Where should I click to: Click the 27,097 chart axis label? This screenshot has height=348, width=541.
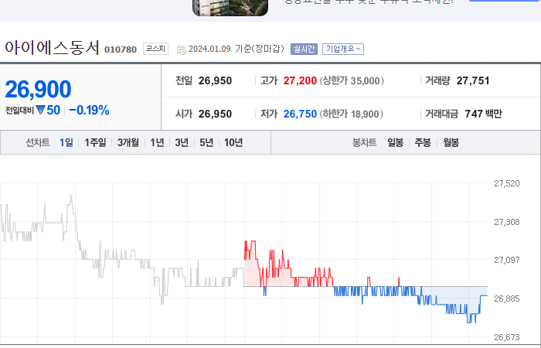506,260
